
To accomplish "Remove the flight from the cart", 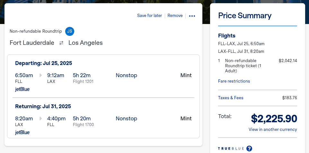I will click(175, 16).
